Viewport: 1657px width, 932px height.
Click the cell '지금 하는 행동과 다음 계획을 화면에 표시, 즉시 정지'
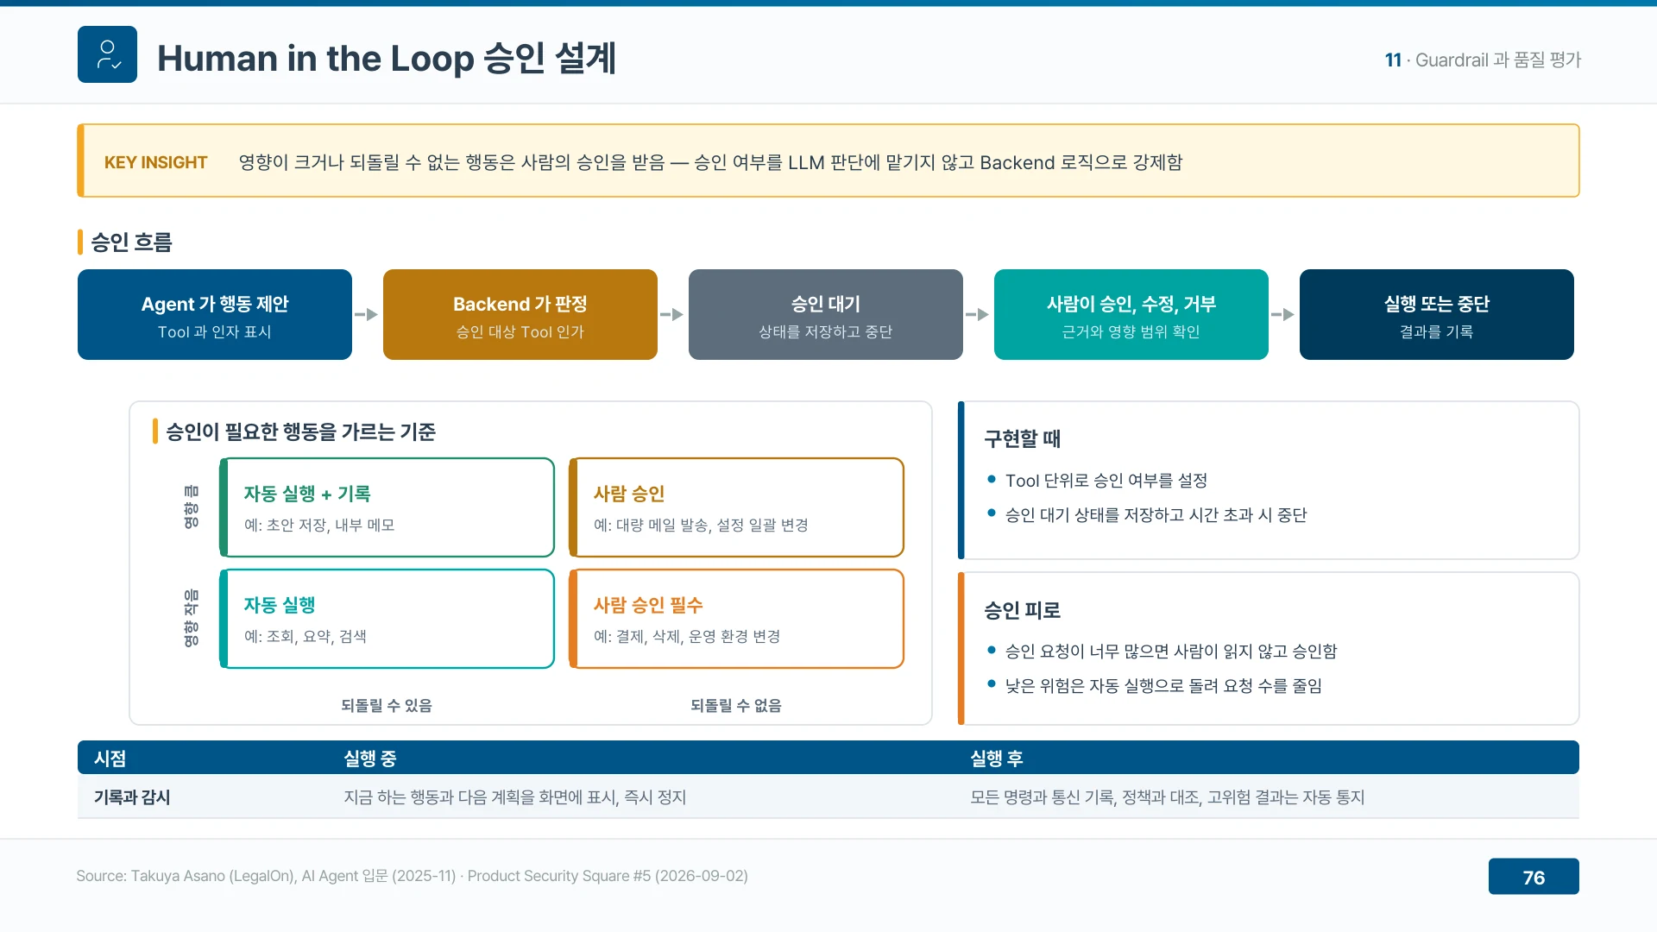[515, 797]
